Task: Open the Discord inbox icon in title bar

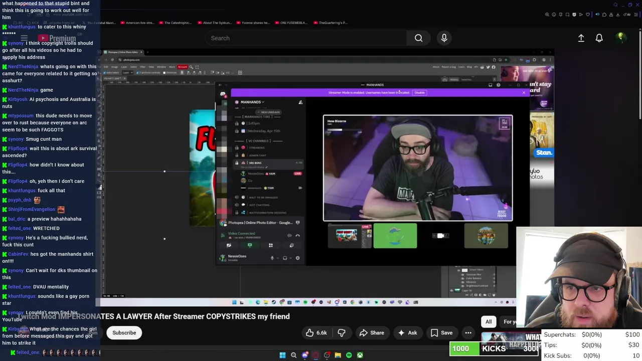Action: (490, 85)
